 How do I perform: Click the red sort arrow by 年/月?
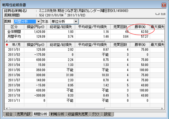tap(7, 45)
